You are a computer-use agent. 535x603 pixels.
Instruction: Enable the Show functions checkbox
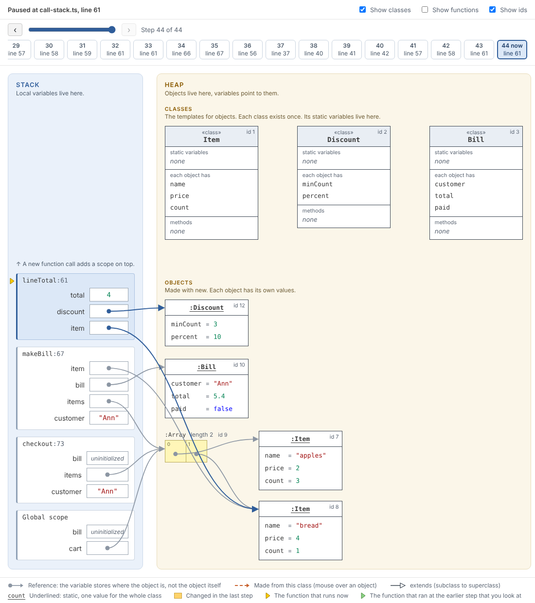pyautogui.click(x=425, y=10)
